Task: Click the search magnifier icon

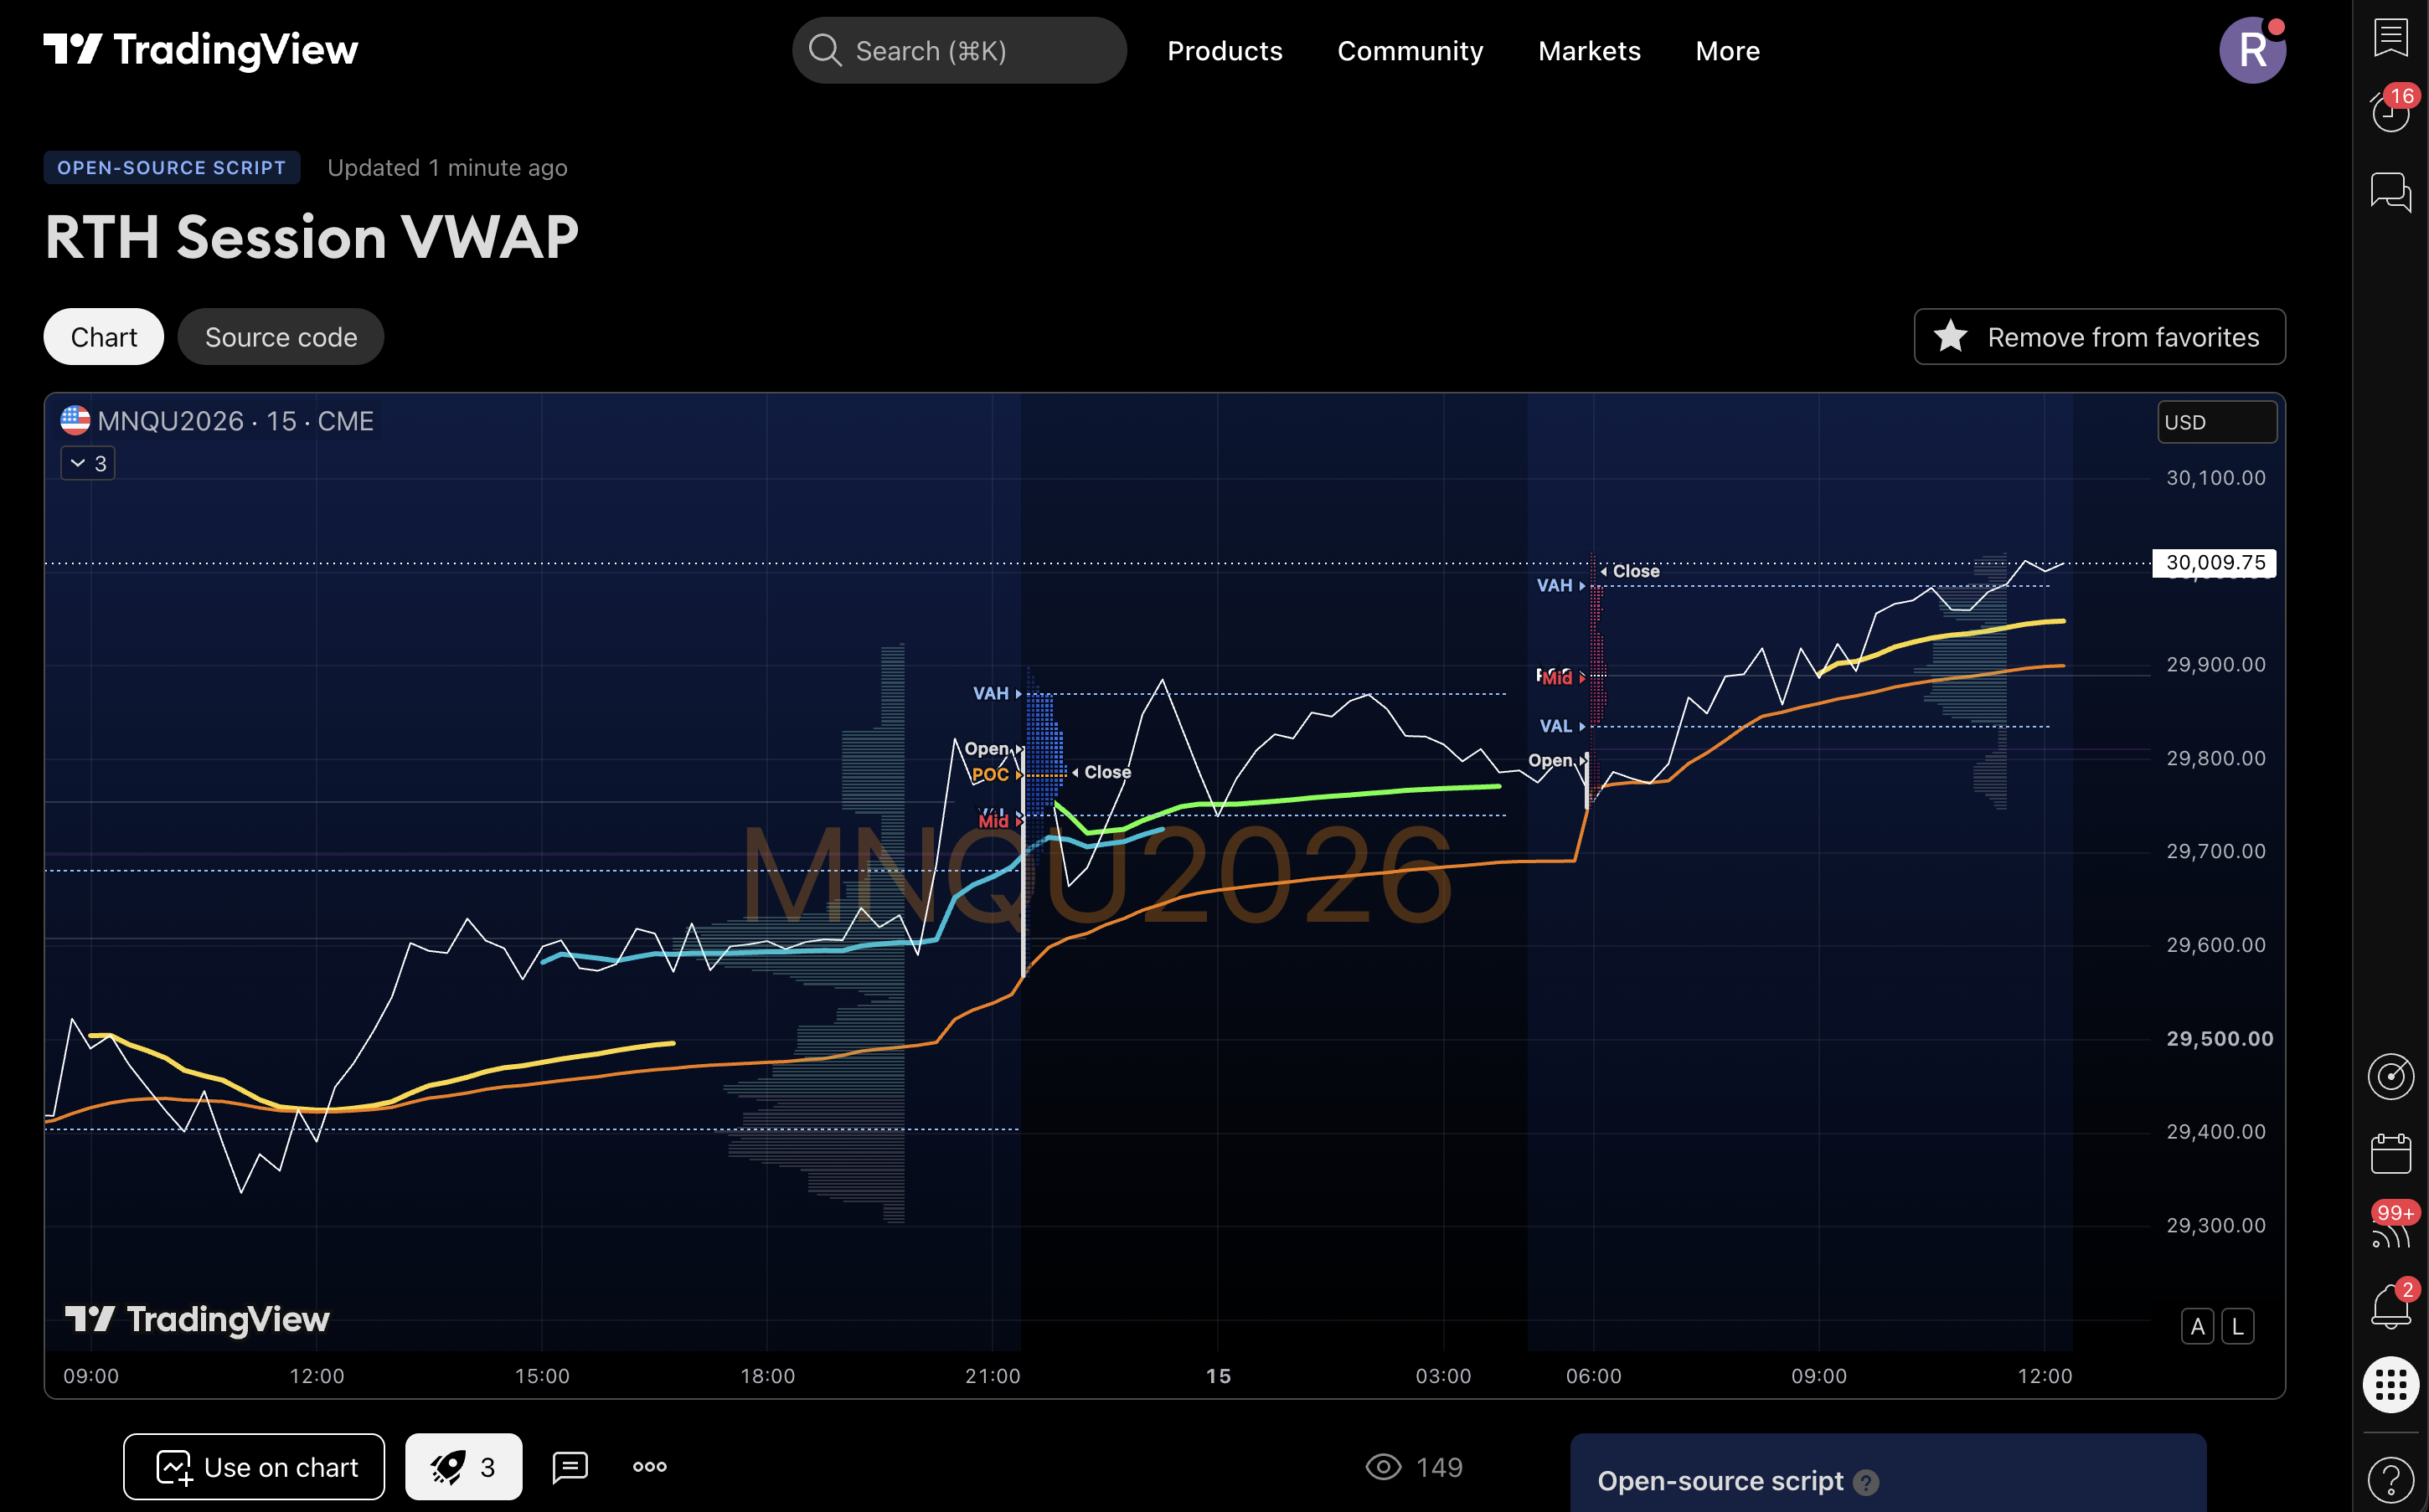Action: pos(824,50)
